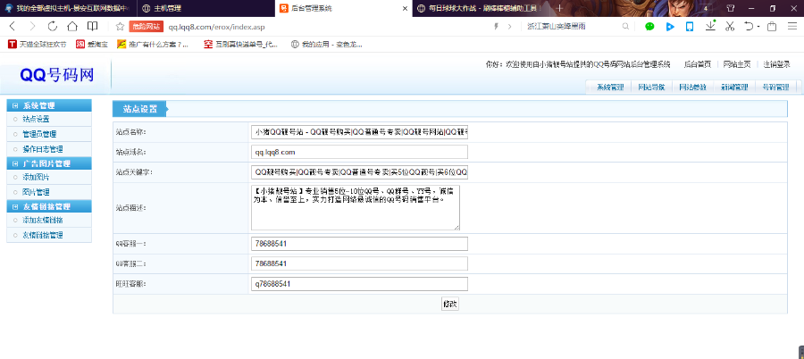The image size is (804, 359).
Task: Click the 站点域名 input field
Action: 359,153
